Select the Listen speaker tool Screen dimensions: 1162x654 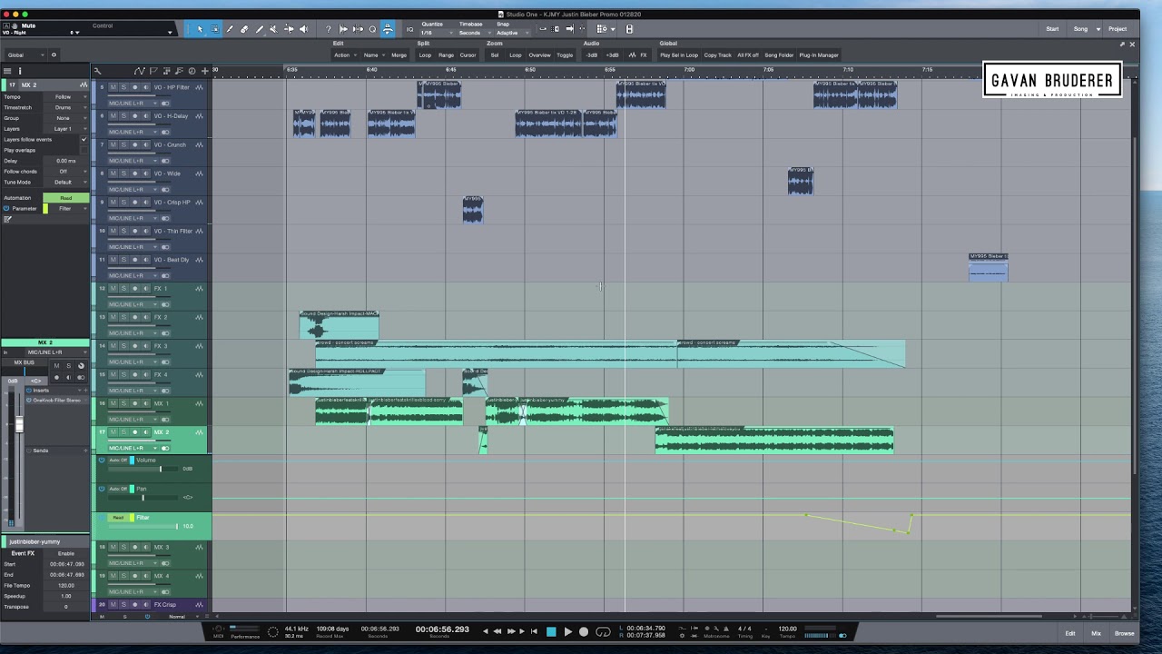303,29
